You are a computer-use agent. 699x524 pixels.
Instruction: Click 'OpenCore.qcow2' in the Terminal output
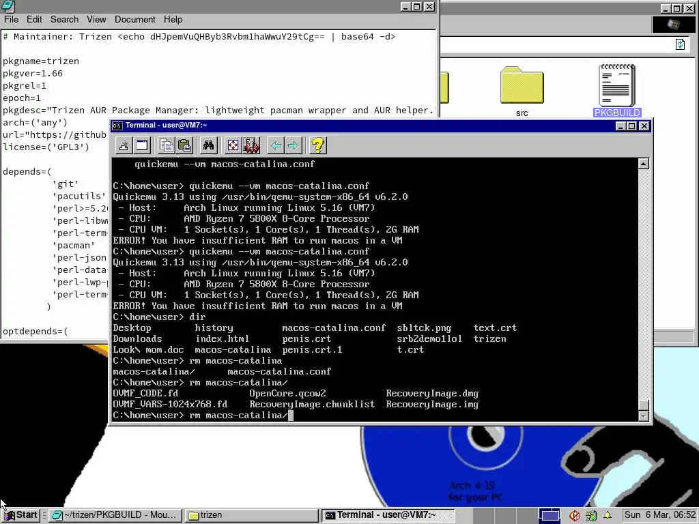click(x=287, y=394)
